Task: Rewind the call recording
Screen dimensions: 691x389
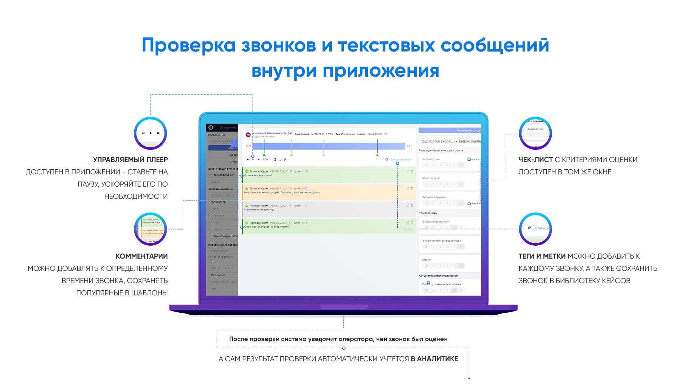Action: 248,159
